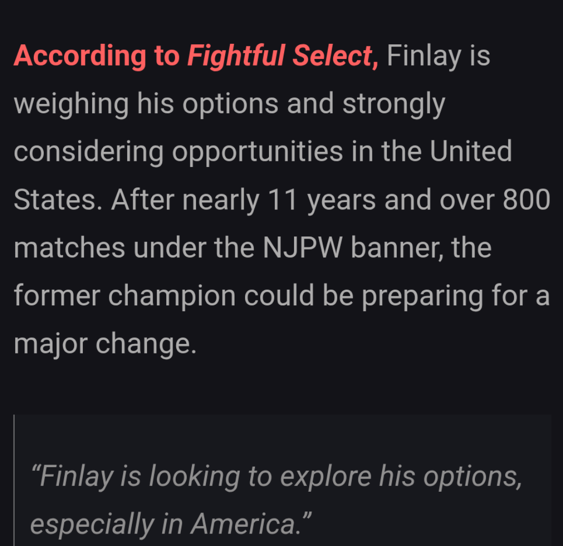Click the blockquote's left vertical border line

[14, 480]
